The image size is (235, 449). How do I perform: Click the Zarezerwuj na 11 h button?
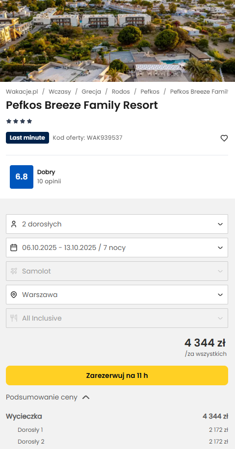[117, 375]
